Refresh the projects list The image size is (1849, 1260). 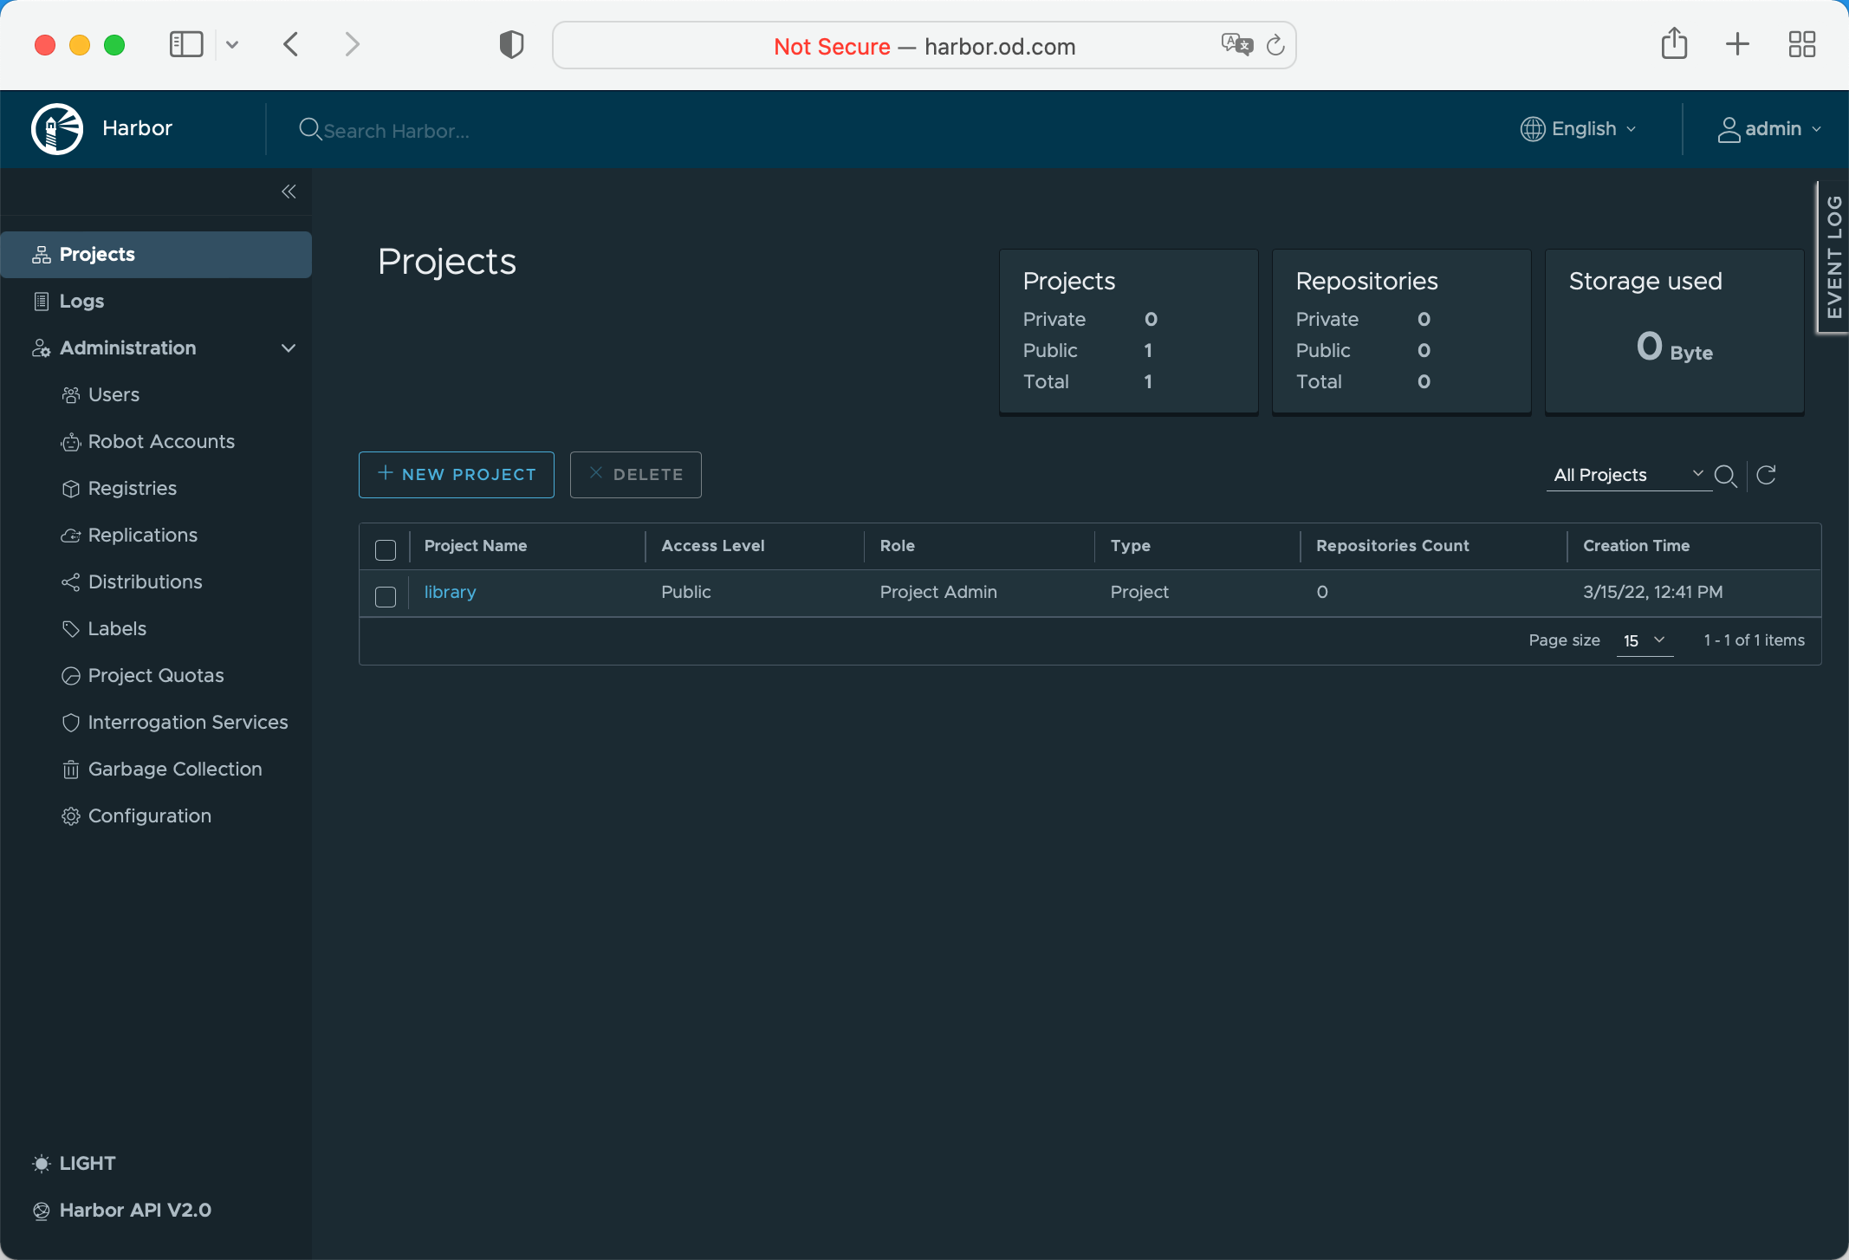[1766, 475]
